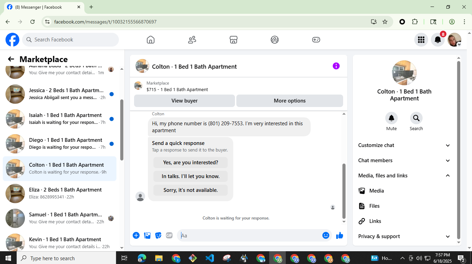Send a thumbs-up like
Screen dimensions: 472x264
click(340, 235)
